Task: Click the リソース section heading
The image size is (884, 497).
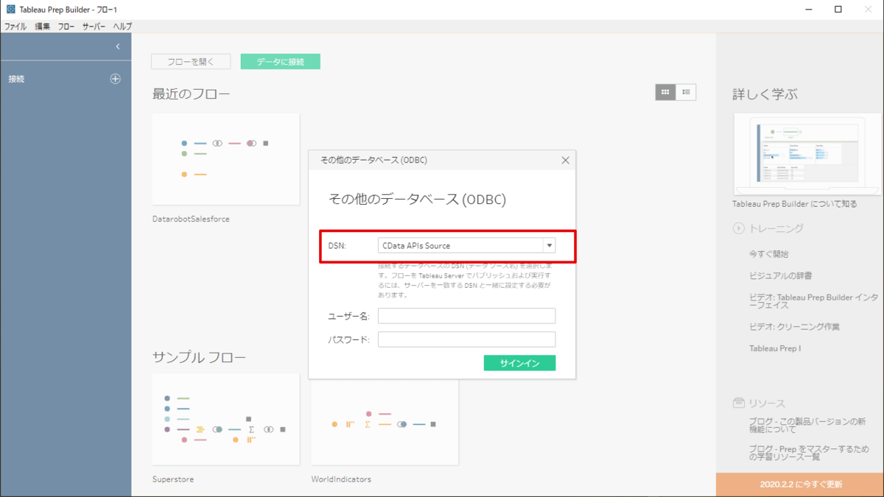Action: coord(767,403)
